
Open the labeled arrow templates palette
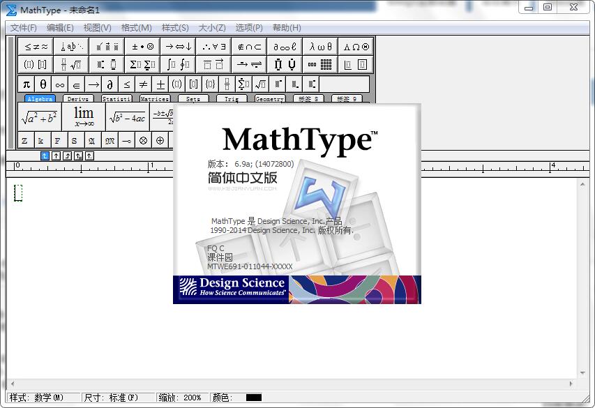[x=249, y=65]
